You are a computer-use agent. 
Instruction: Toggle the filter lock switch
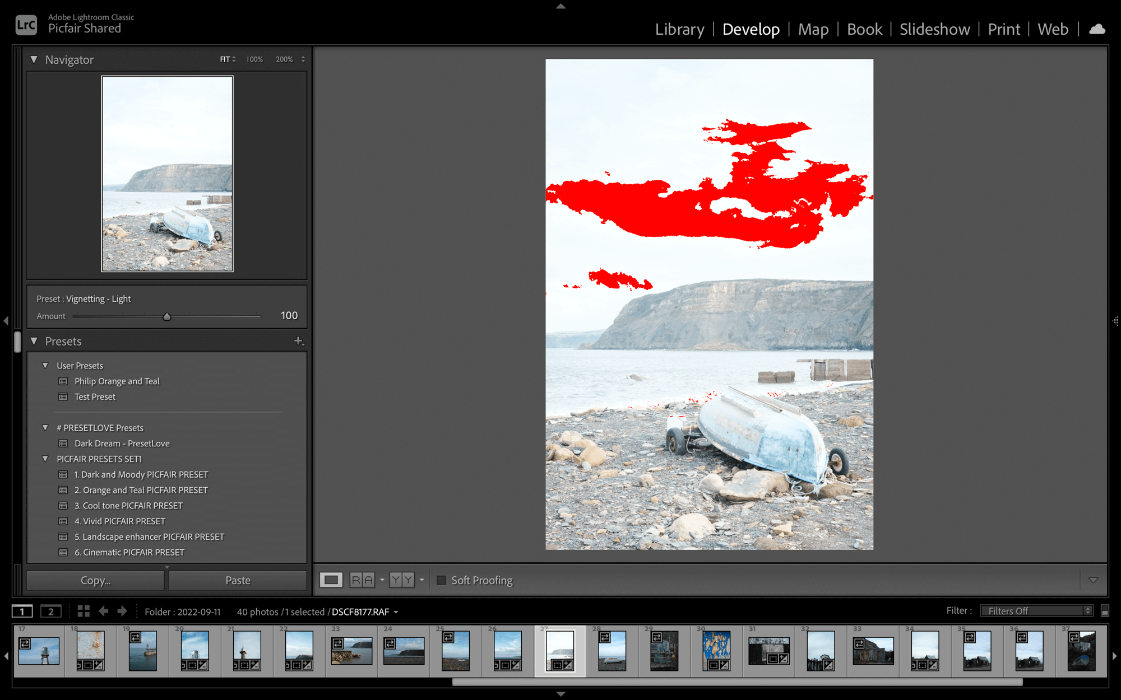(1105, 611)
